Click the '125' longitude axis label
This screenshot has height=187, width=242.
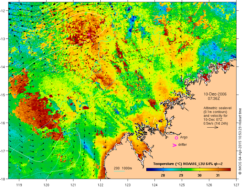coord(182,185)
